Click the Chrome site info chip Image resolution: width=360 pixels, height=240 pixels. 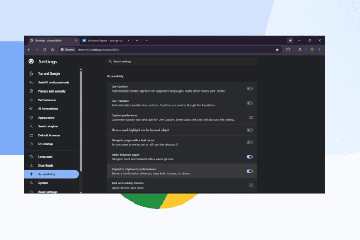67,50
